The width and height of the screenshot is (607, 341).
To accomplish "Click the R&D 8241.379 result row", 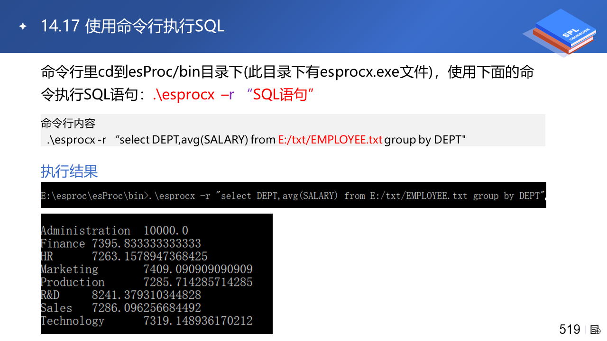I will click(121, 295).
